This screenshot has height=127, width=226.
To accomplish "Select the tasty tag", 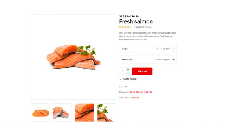I will coord(137,98).
